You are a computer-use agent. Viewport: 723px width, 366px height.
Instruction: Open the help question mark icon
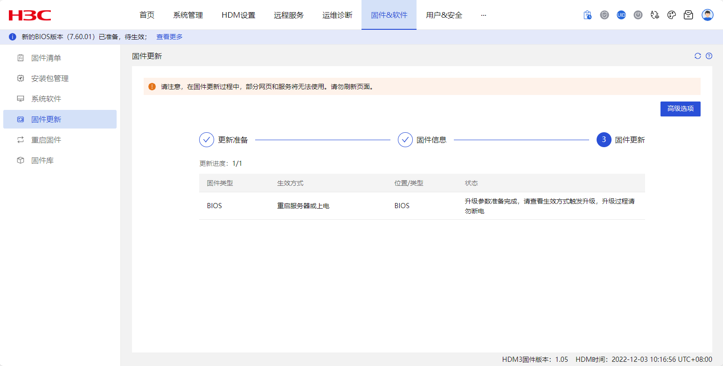709,56
